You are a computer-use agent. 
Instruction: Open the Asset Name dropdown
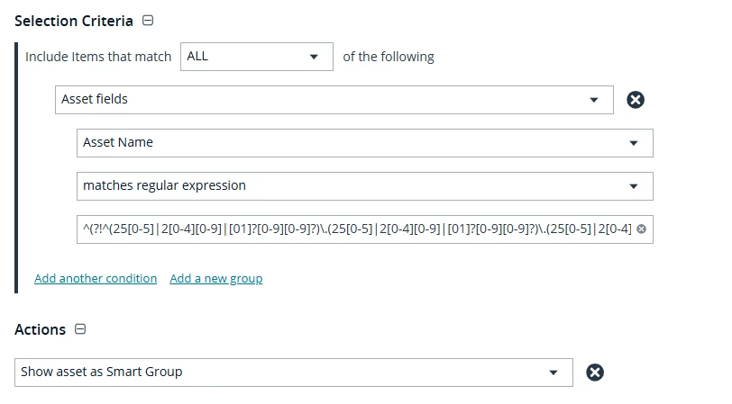pyautogui.click(x=633, y=143)
